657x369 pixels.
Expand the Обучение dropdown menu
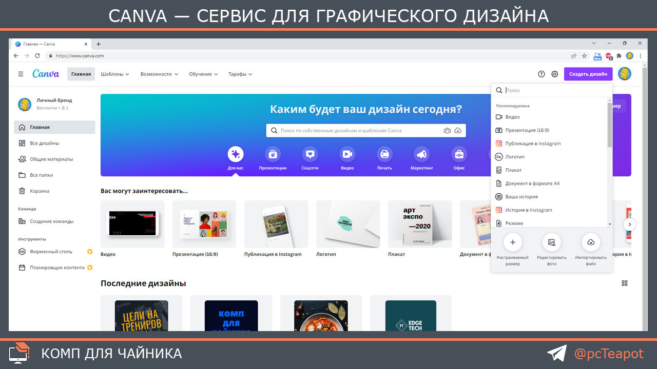pyautogui.click(x=203, y=74)
